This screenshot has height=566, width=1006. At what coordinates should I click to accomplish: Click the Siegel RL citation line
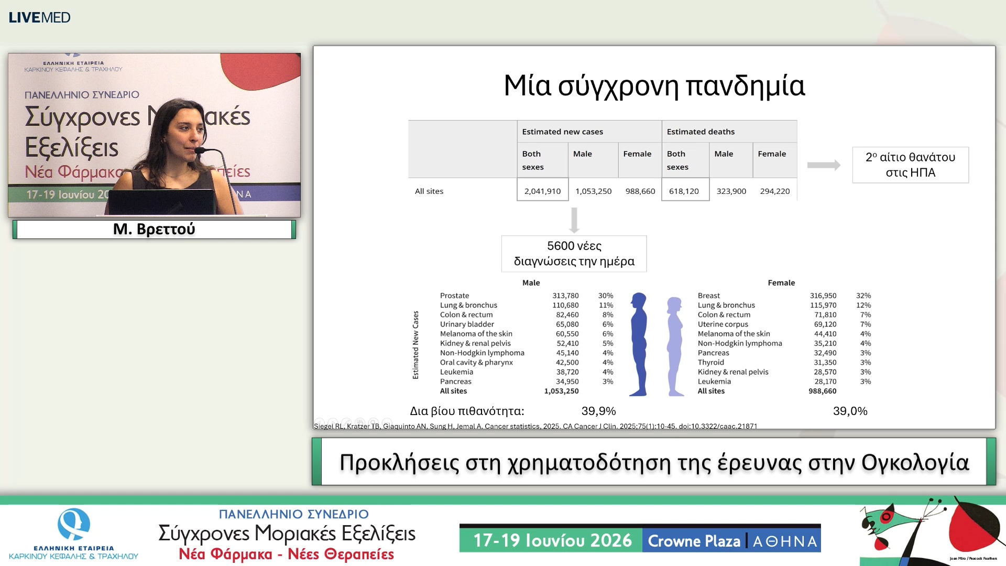[535, 426]
